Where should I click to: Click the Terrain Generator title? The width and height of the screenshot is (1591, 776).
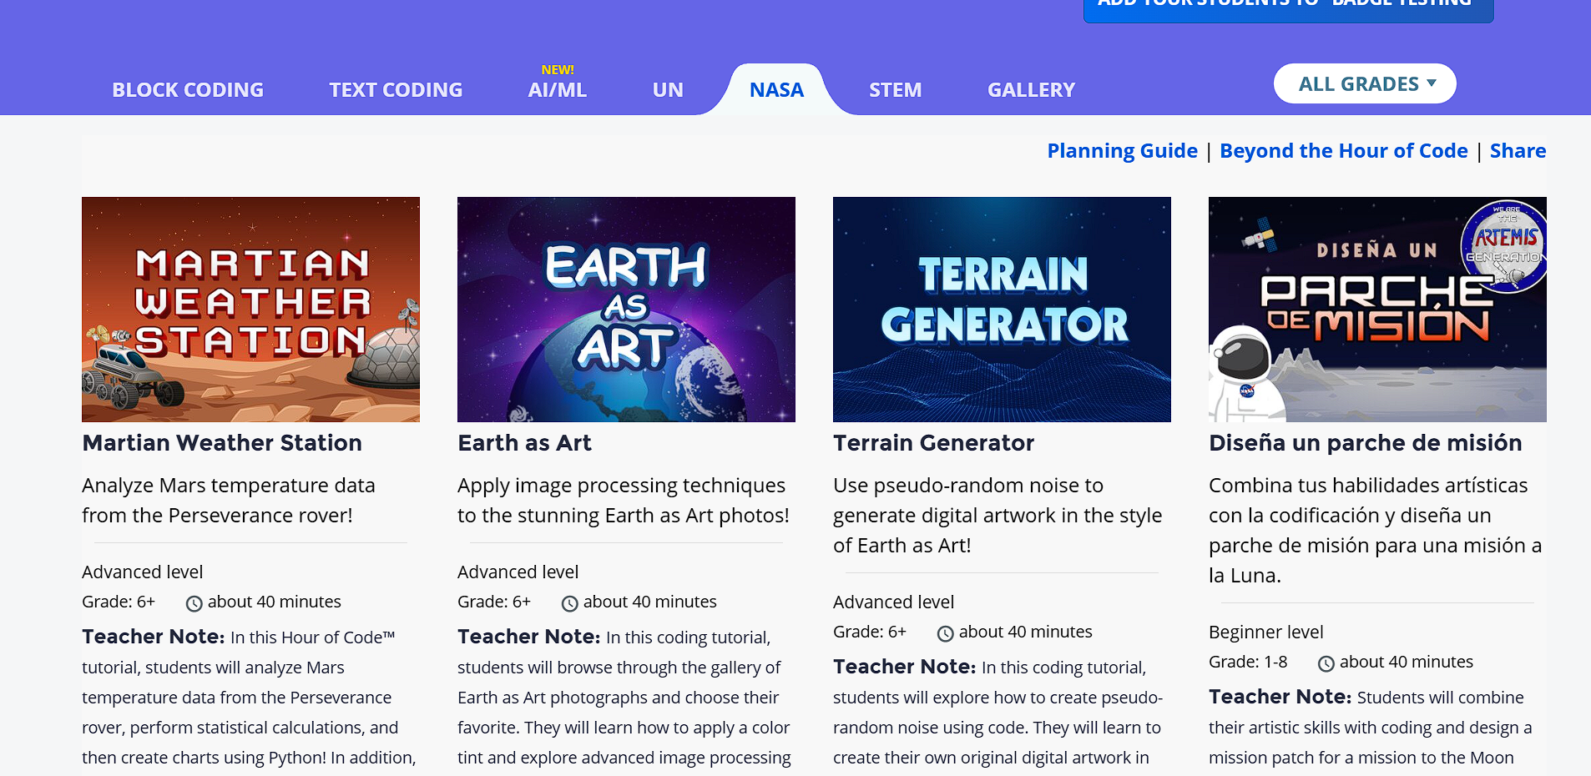click(933, 443)
